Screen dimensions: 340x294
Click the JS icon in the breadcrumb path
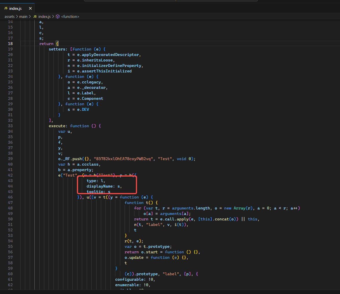[35, 16]
